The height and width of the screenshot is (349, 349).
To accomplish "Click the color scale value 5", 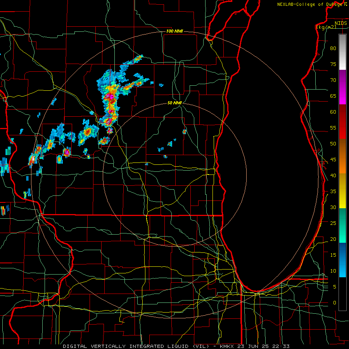I will pyautogui.click(x=335, y=287).
